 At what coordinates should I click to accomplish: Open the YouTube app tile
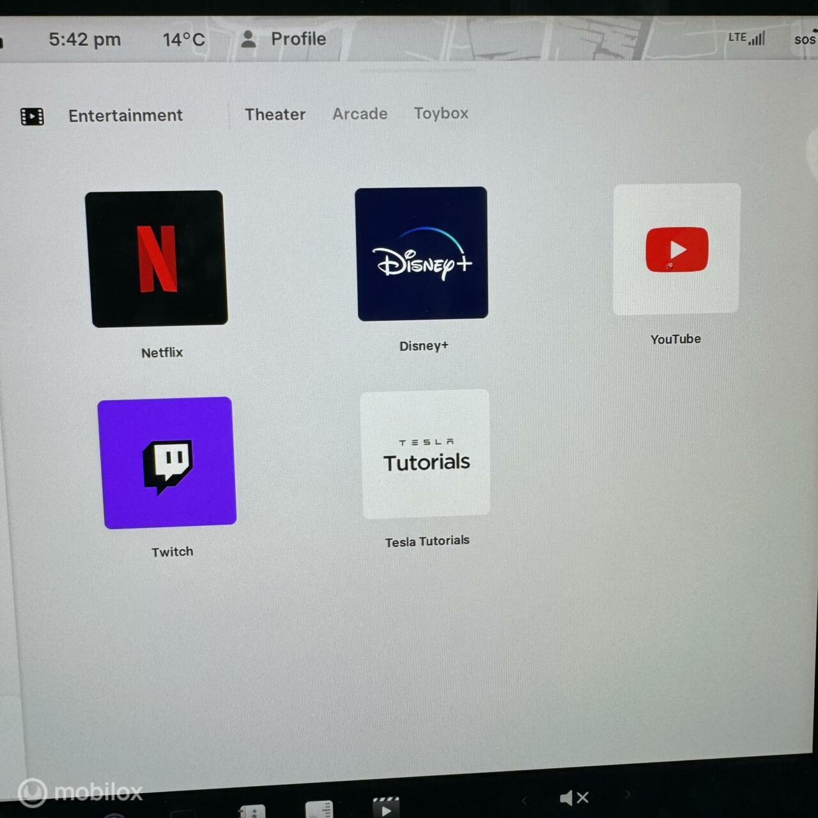[677, 249]
